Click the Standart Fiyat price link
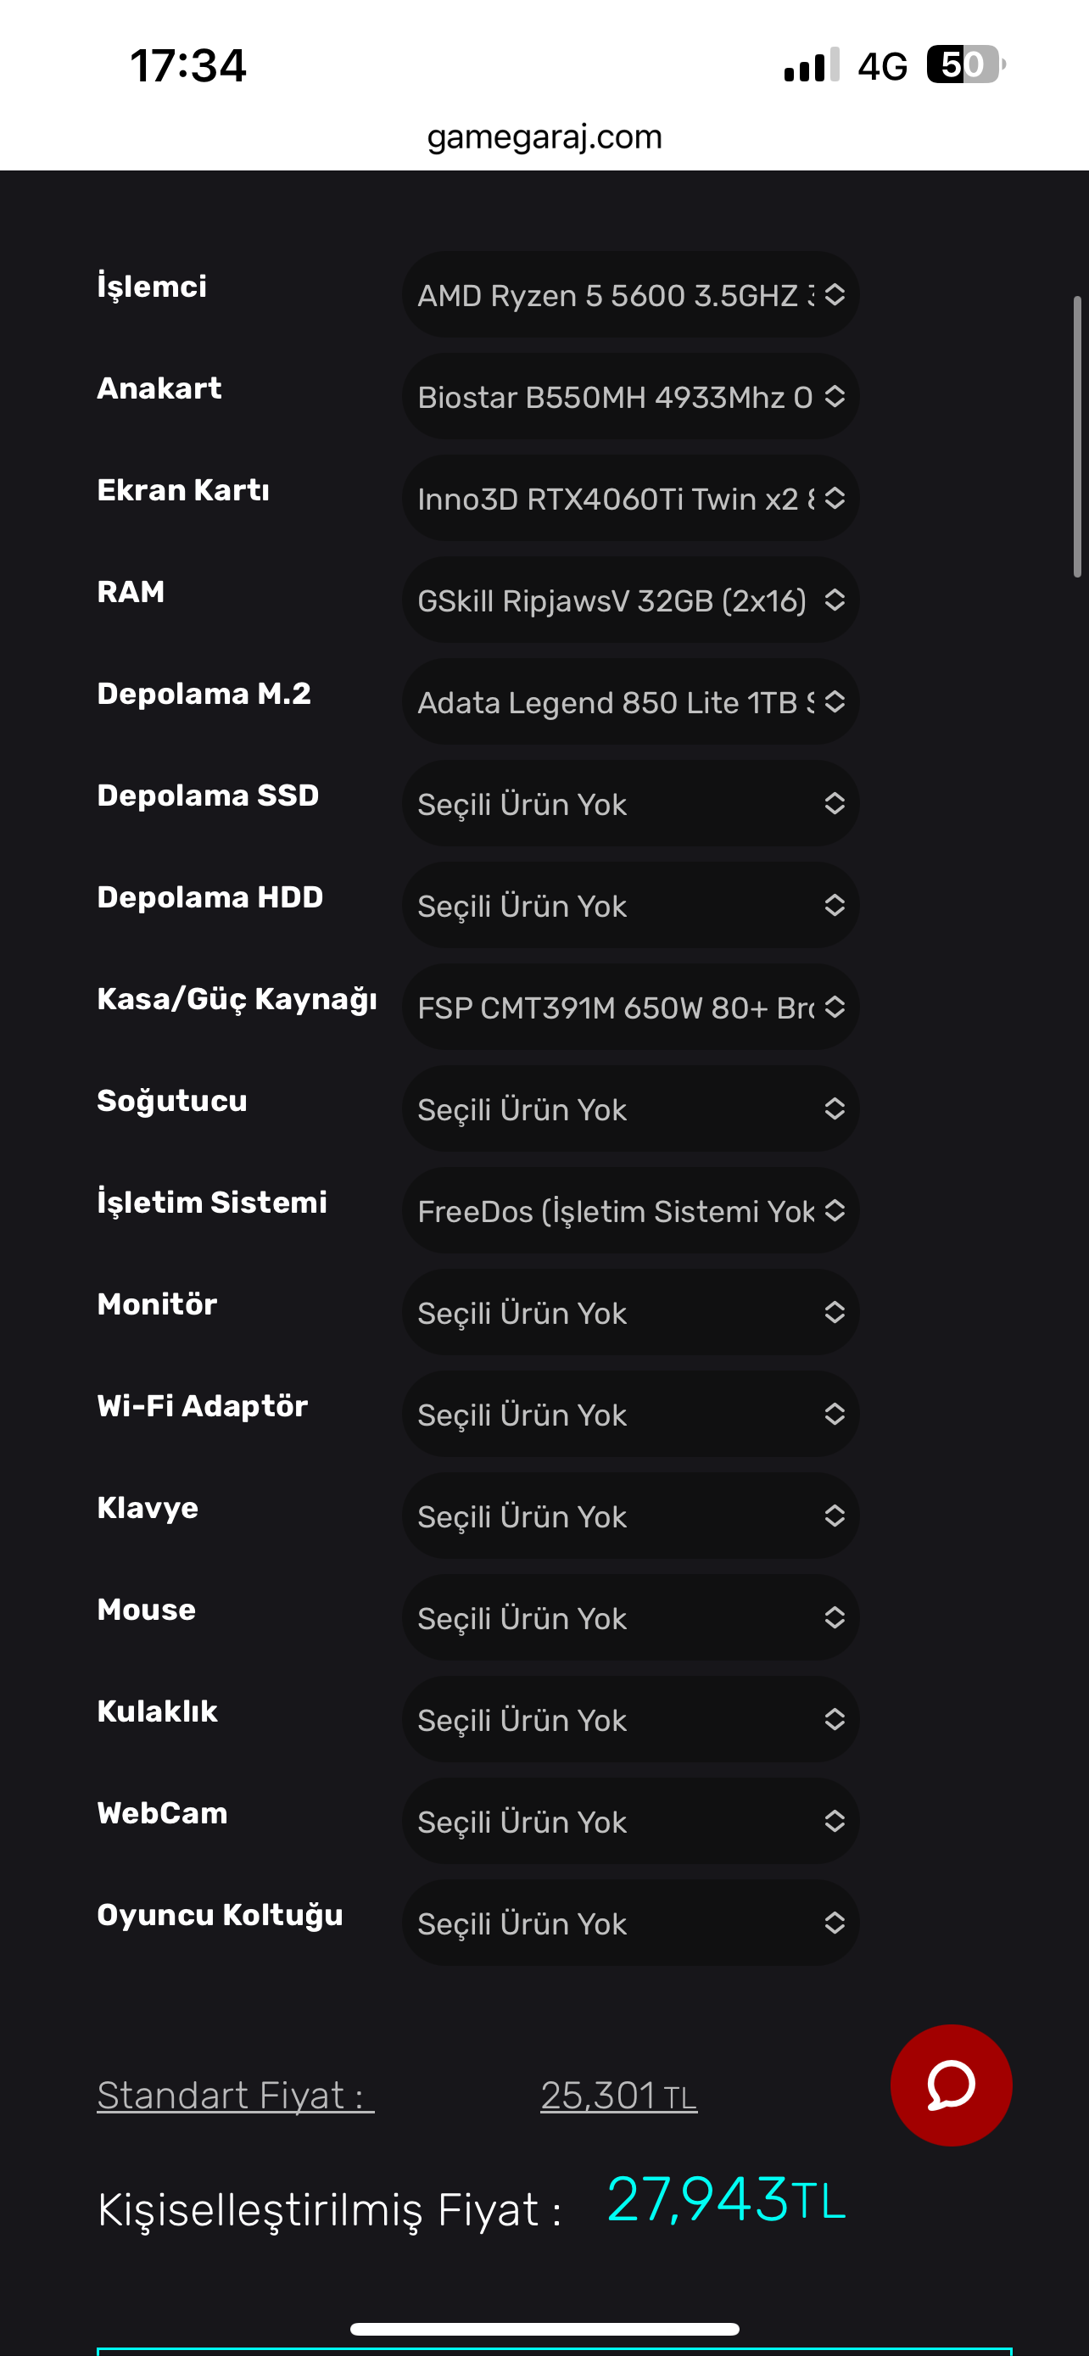The image size is (1089, 2356). point(235,2096)
